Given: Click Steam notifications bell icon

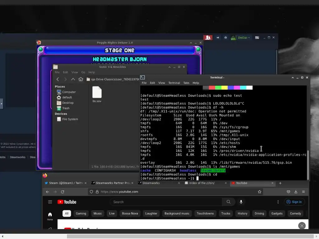Looking at the screenshot, I should click(x=226, y=38).
